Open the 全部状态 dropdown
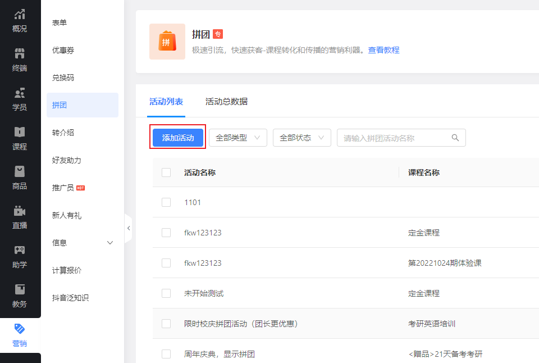Image resolution: width=539 pixels, height=363 pixels. [302, 138]
